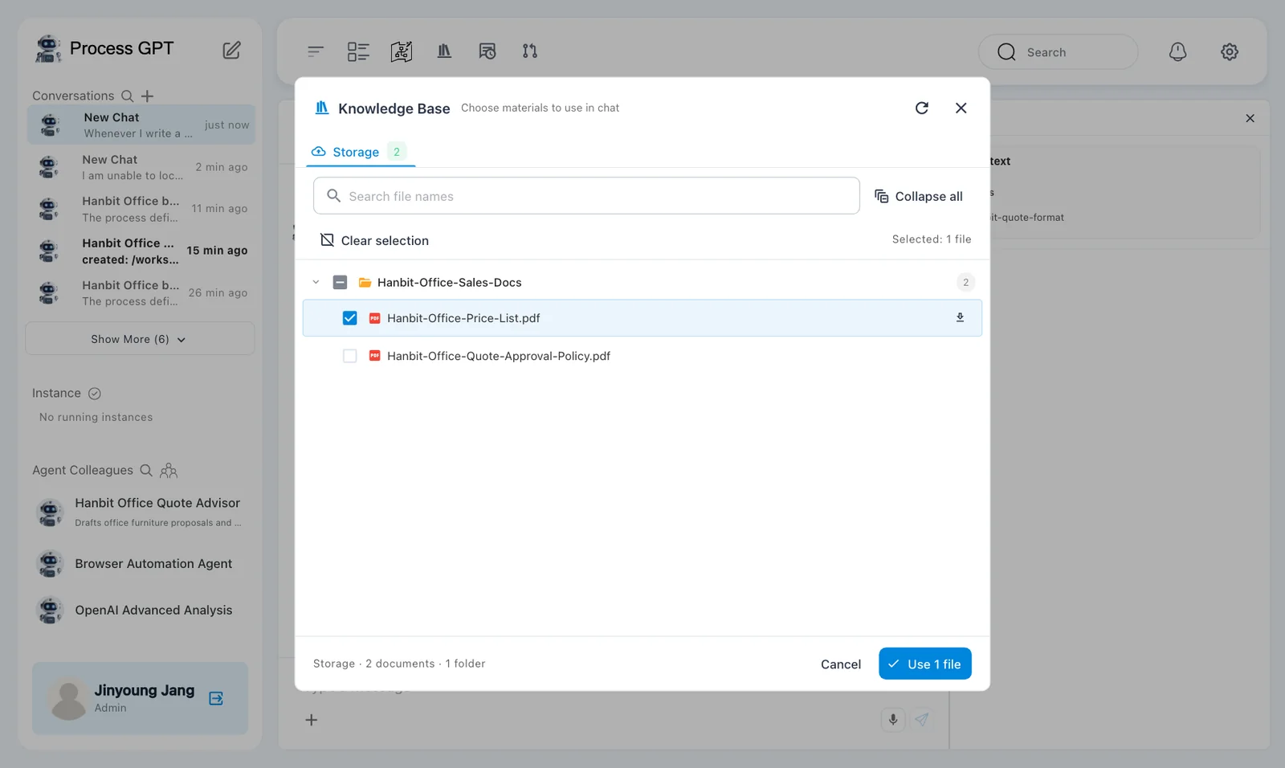The image size is (1285, 768).
Task: Click the plus attach button in chat
Action: click(312, 720)
